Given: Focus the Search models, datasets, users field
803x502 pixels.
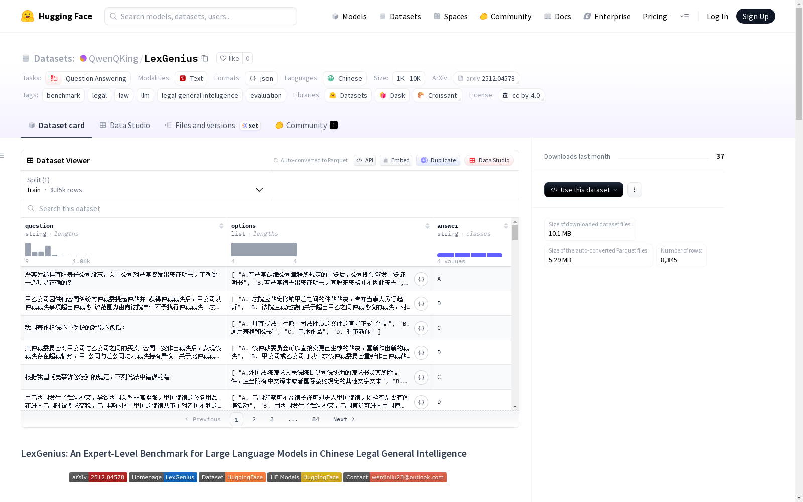Looking at the screenshot, I should tap(201, 16).
